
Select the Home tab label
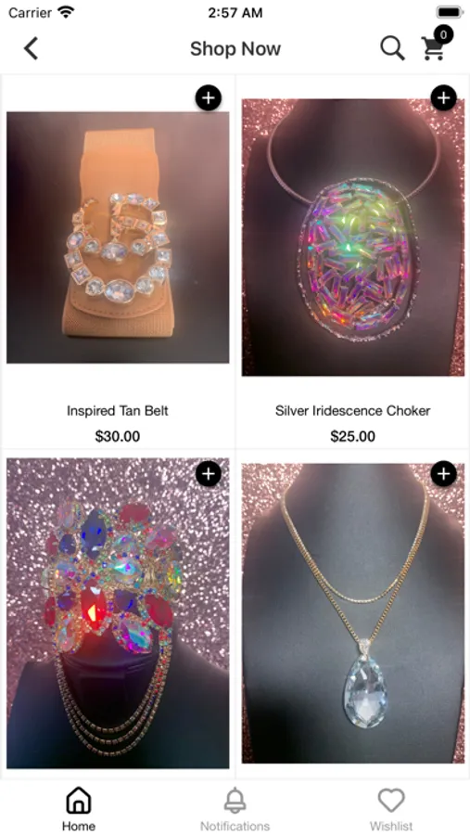[78, 826]
